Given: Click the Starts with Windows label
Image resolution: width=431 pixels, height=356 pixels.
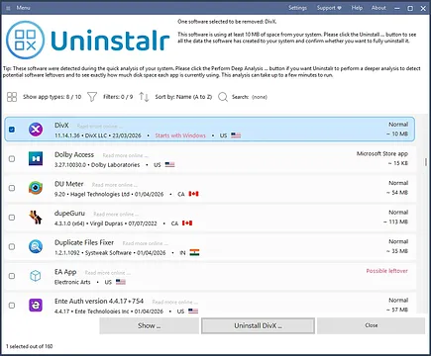Looking at the screenshot, I should [180, 135].
